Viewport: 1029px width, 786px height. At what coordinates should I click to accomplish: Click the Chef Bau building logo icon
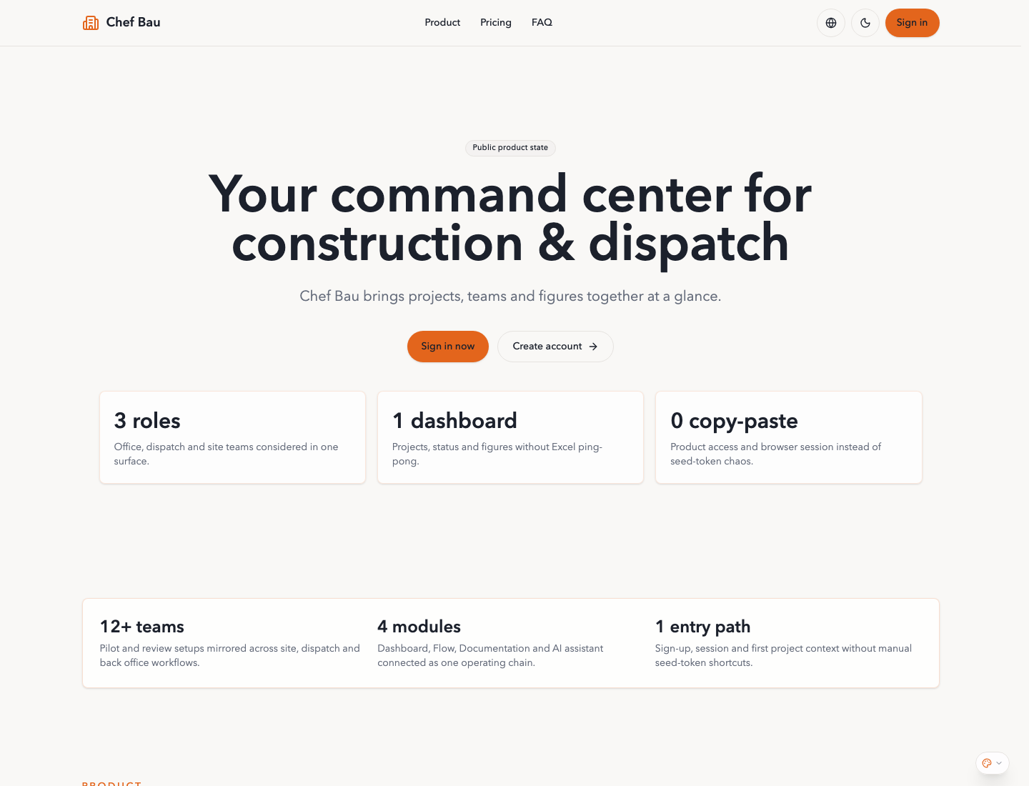[x=91, y=23]
